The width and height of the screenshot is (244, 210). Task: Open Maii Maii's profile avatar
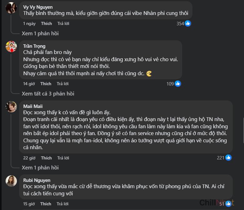(11, 107)
